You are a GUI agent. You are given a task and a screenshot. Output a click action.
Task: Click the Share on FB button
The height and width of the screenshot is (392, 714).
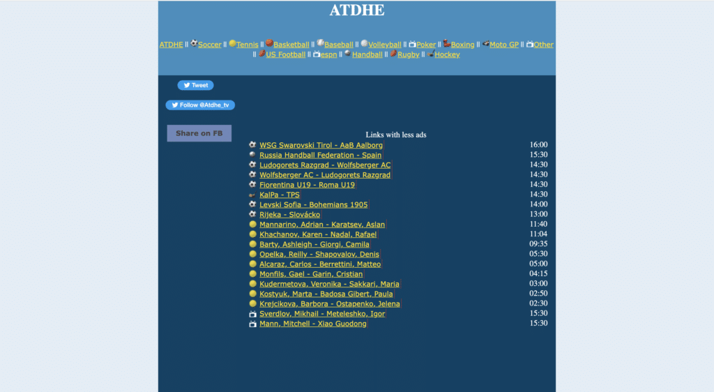tap(199, 133)
